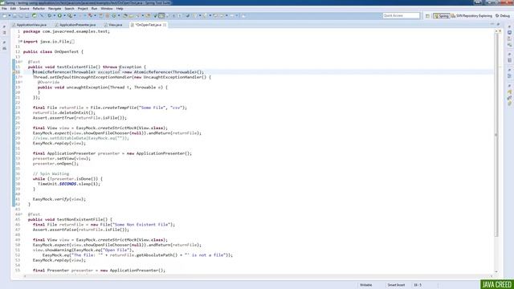Click the commented setEditableData line
The image size is (514, 289).
click(80, 138)
